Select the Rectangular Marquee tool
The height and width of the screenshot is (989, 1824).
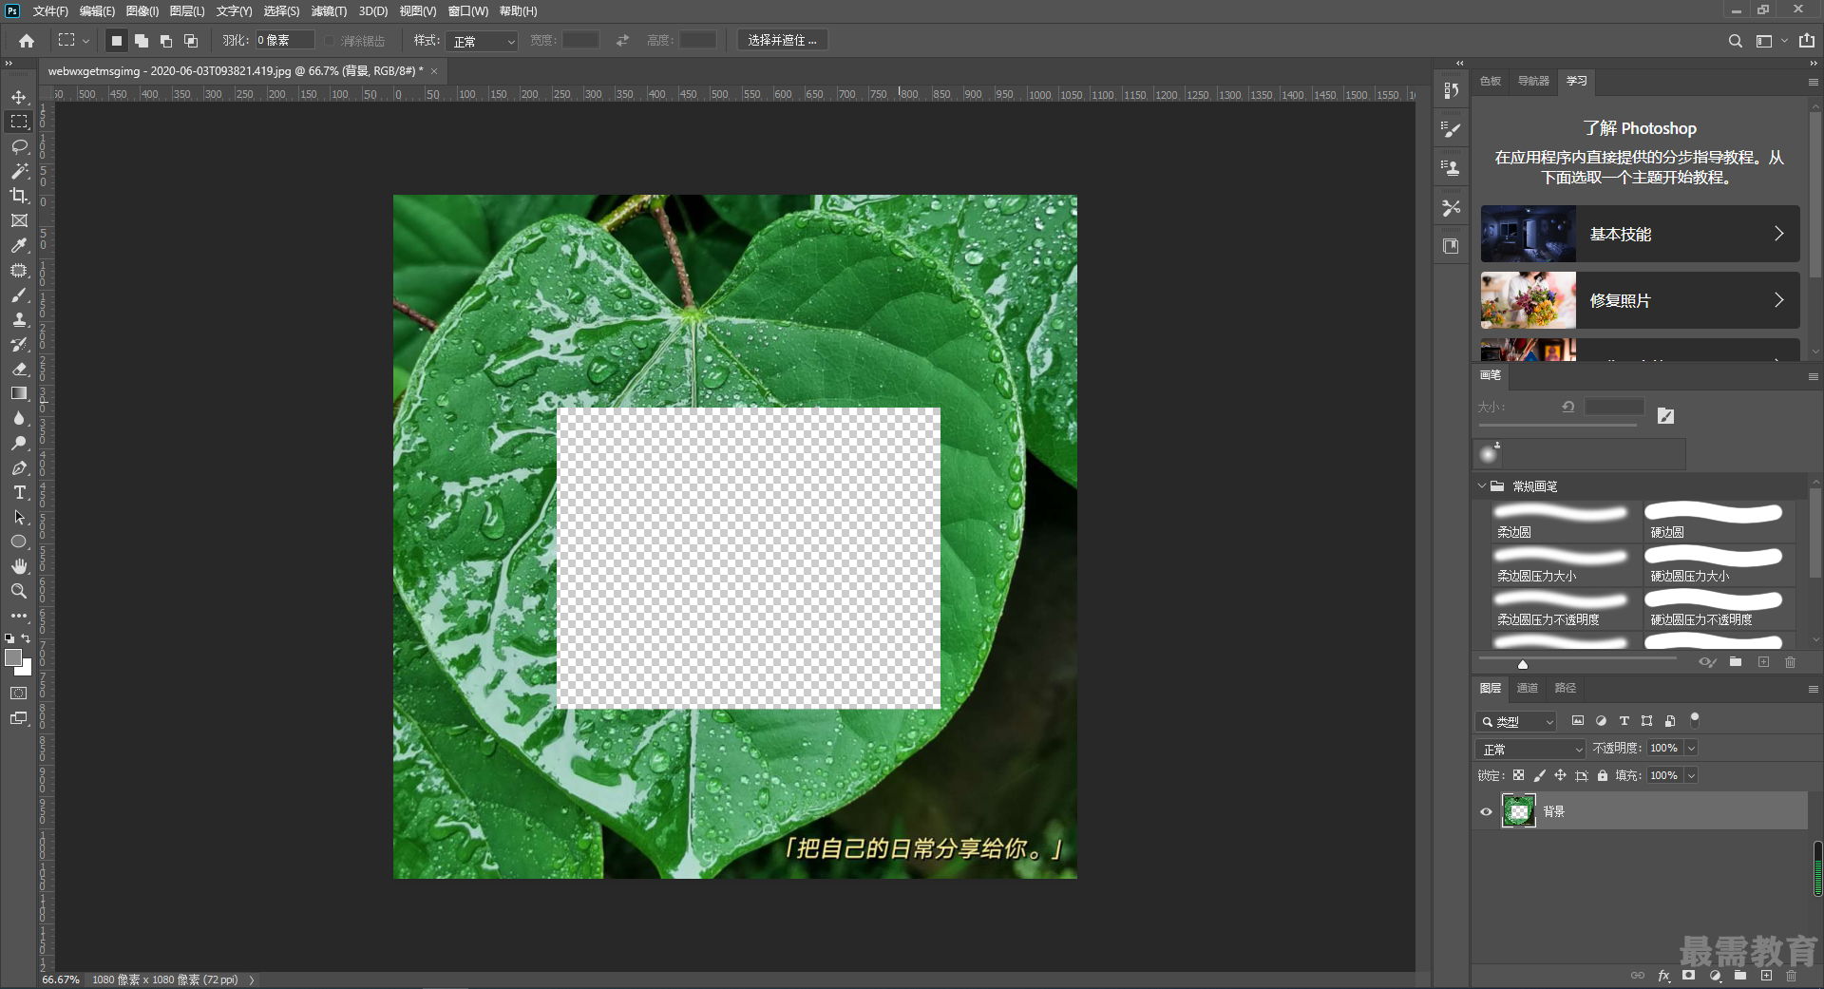(19, 122)
